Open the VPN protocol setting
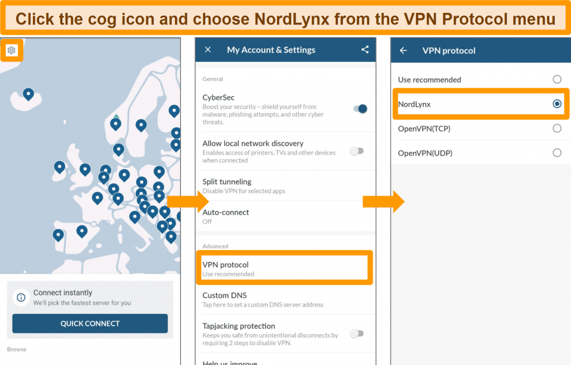Screen dimensions: 571x365 284,268
